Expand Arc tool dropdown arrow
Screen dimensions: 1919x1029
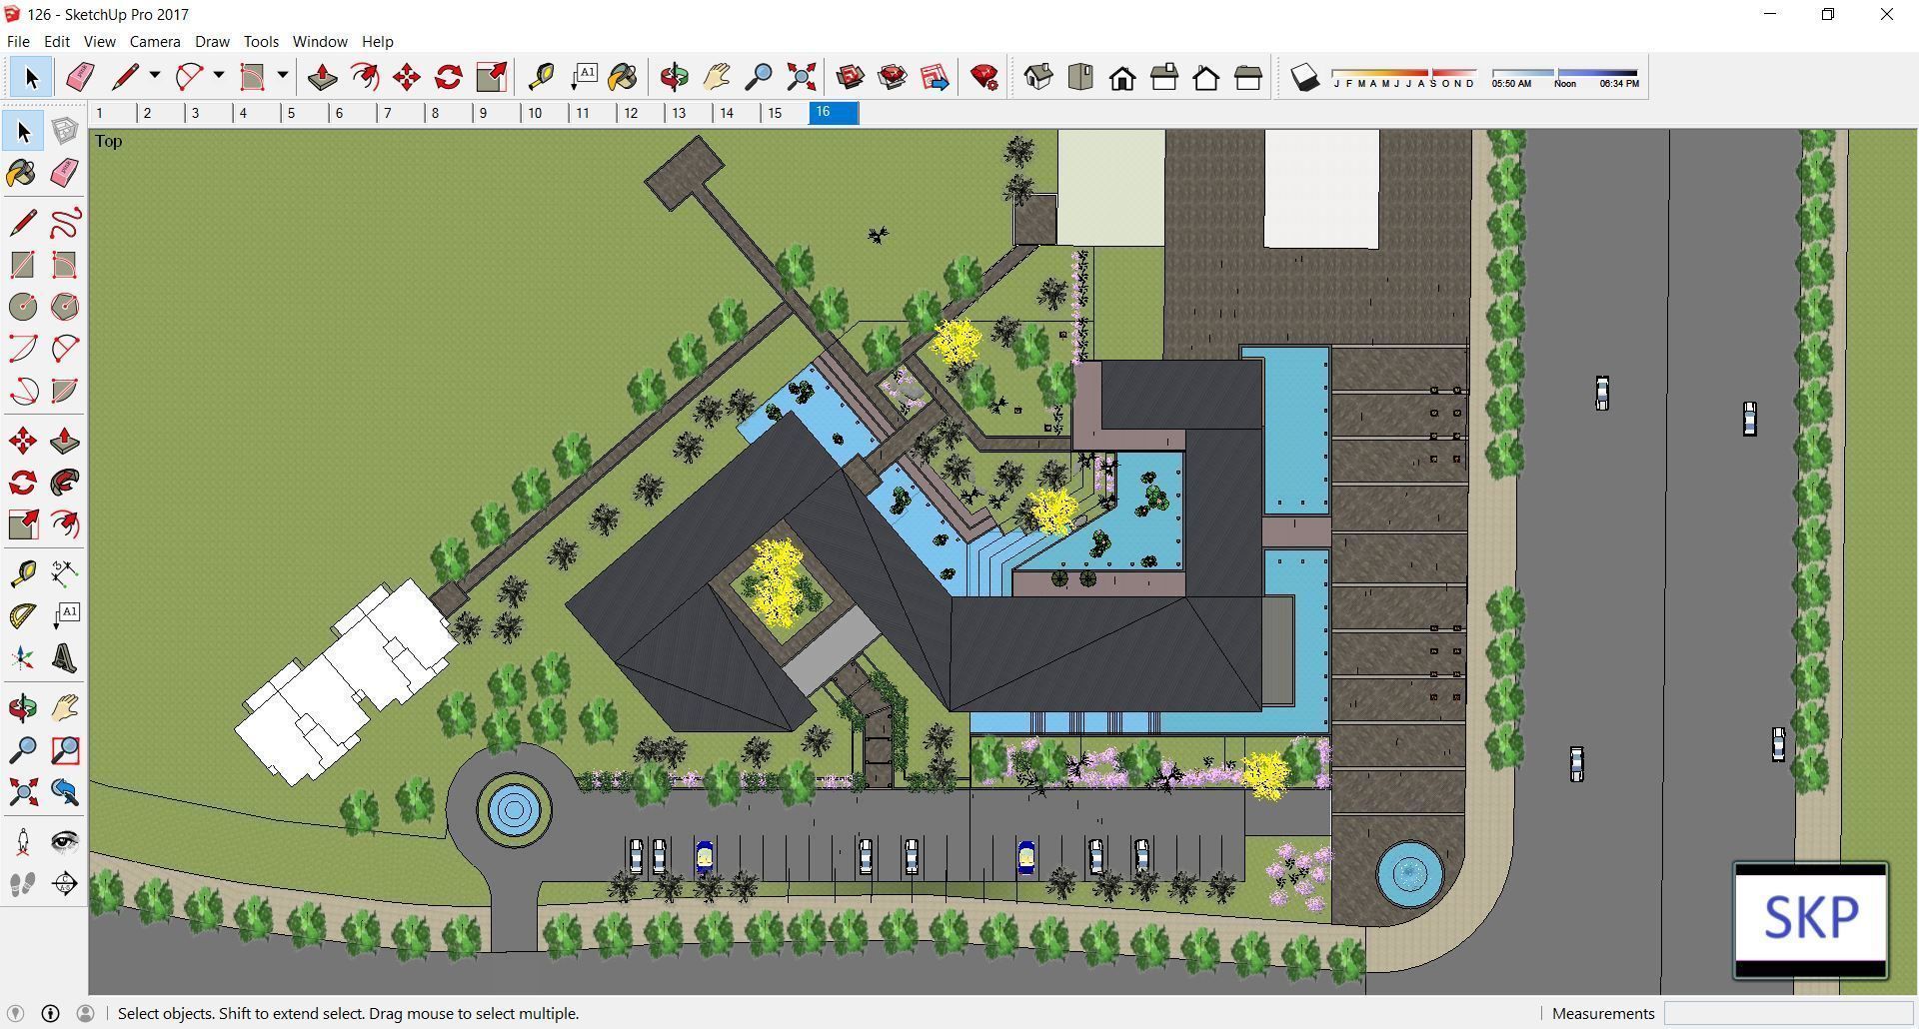coord(218,75)
